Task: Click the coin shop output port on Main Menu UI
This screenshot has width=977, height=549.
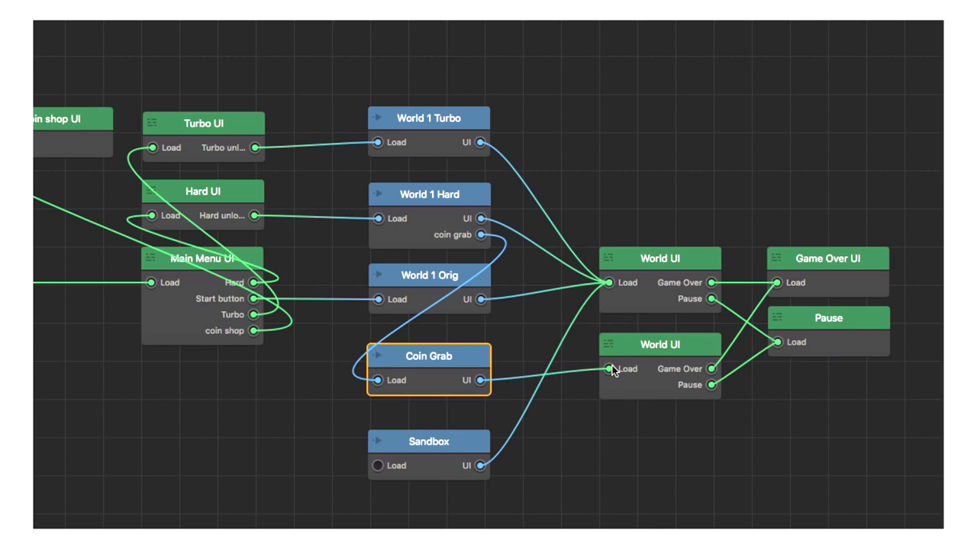Action: click(x=254, y=331)
